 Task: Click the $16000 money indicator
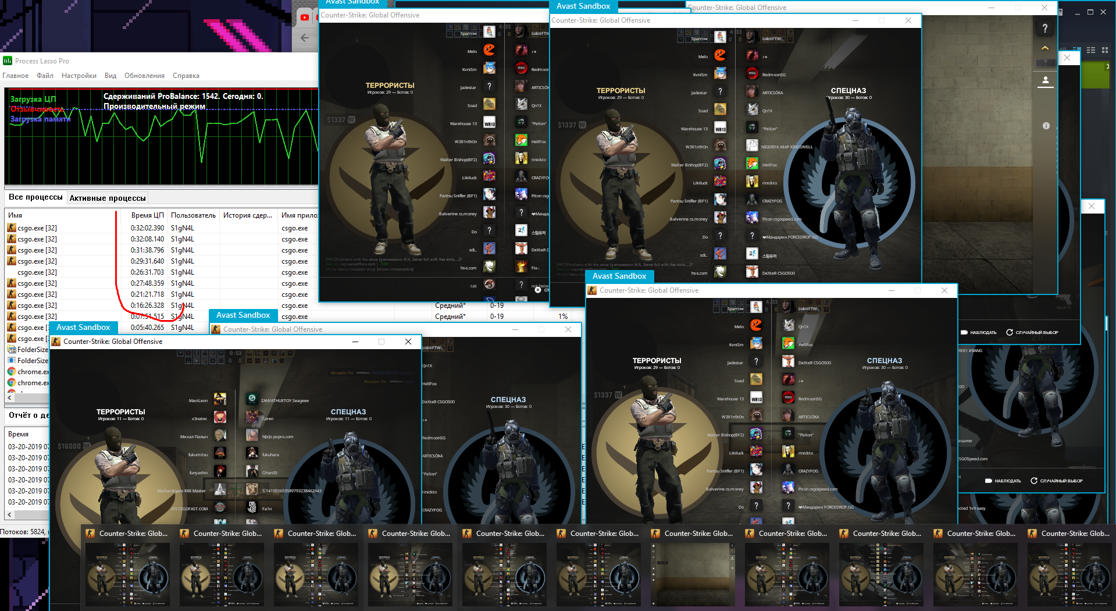(x=73, y=446)
